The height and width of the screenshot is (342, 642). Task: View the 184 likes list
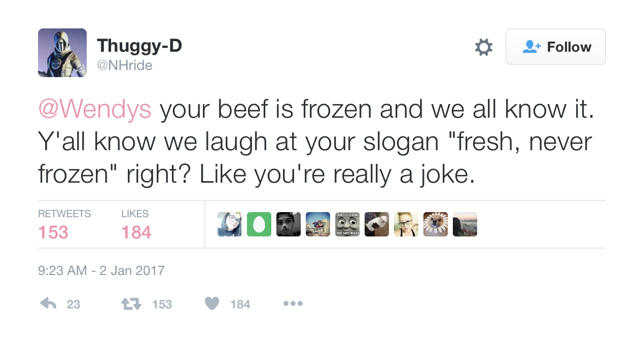pyautogui.click(x=136, y=232)
